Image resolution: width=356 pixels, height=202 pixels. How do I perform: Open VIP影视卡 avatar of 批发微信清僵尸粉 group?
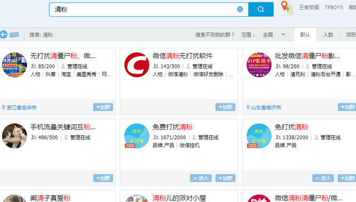259,65
